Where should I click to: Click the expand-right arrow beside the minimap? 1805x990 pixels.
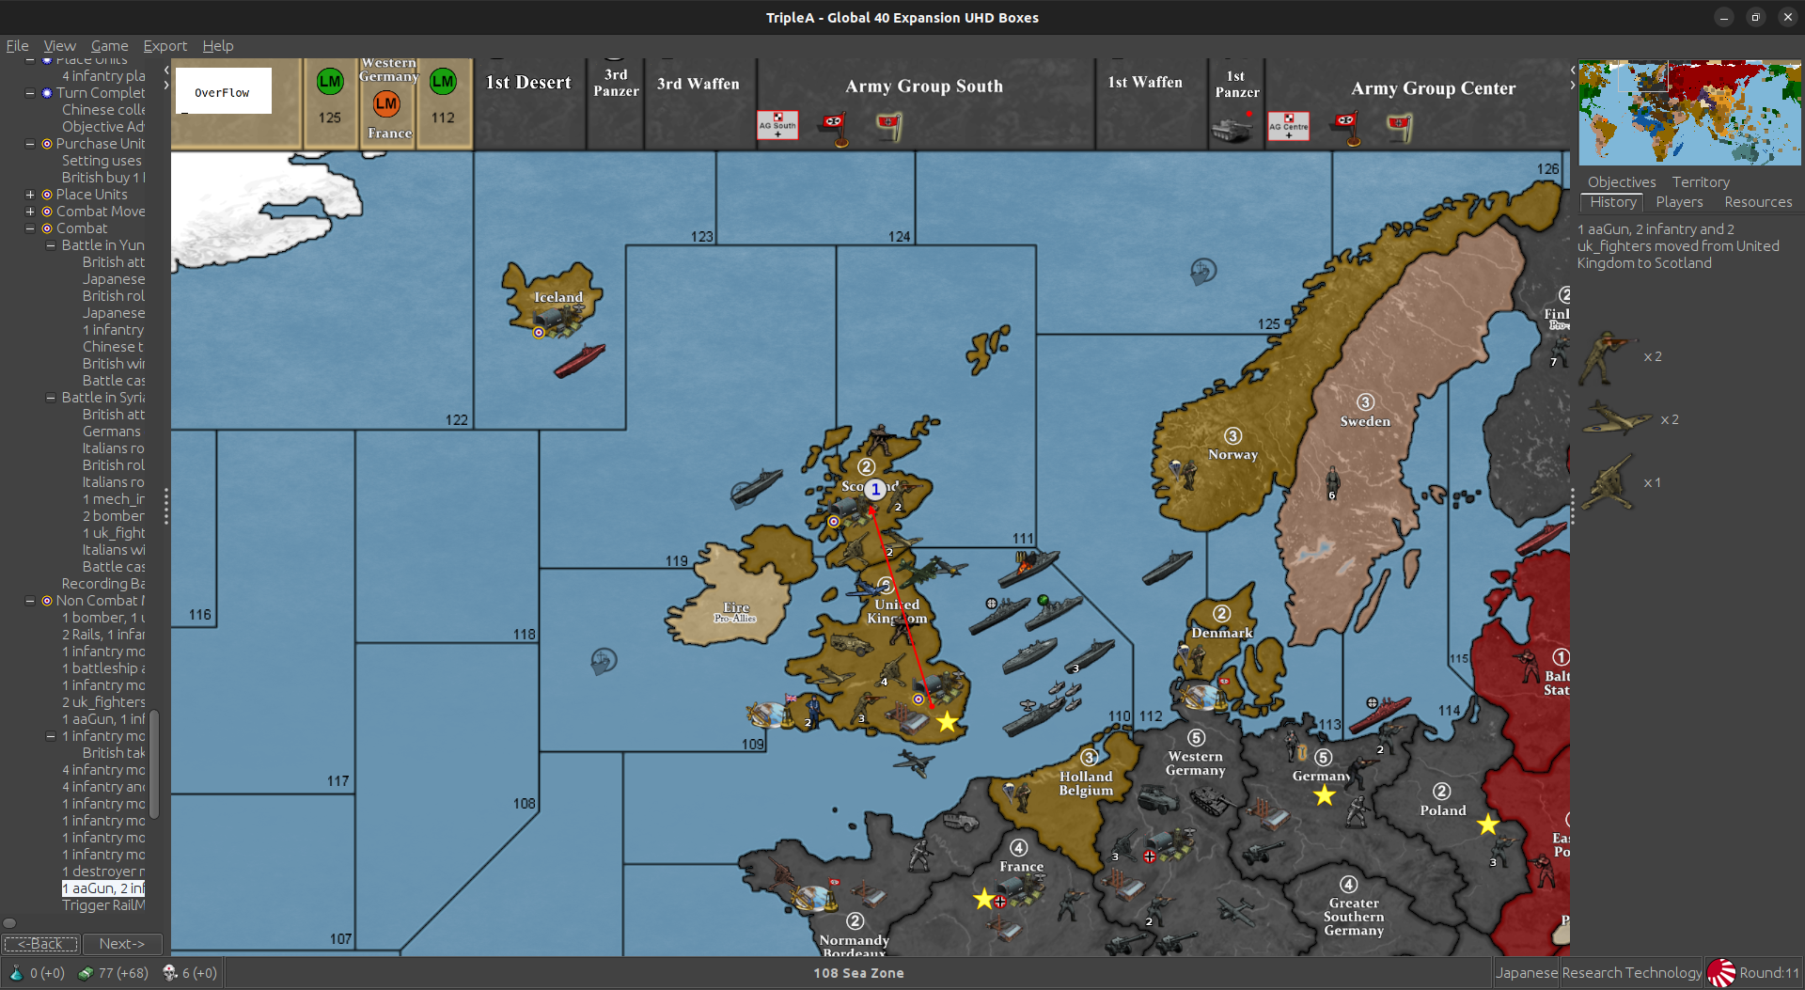click(x=1573, y=86)
